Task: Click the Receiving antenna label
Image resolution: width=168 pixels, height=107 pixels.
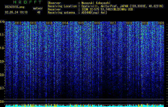Action: (61, 13)
